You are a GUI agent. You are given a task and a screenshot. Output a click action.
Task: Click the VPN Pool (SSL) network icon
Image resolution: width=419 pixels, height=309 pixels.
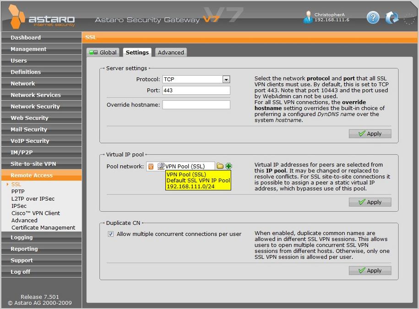click(161, 166)
